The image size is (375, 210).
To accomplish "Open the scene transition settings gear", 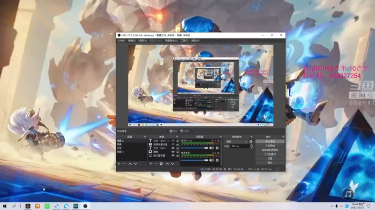I will point(251,141).
